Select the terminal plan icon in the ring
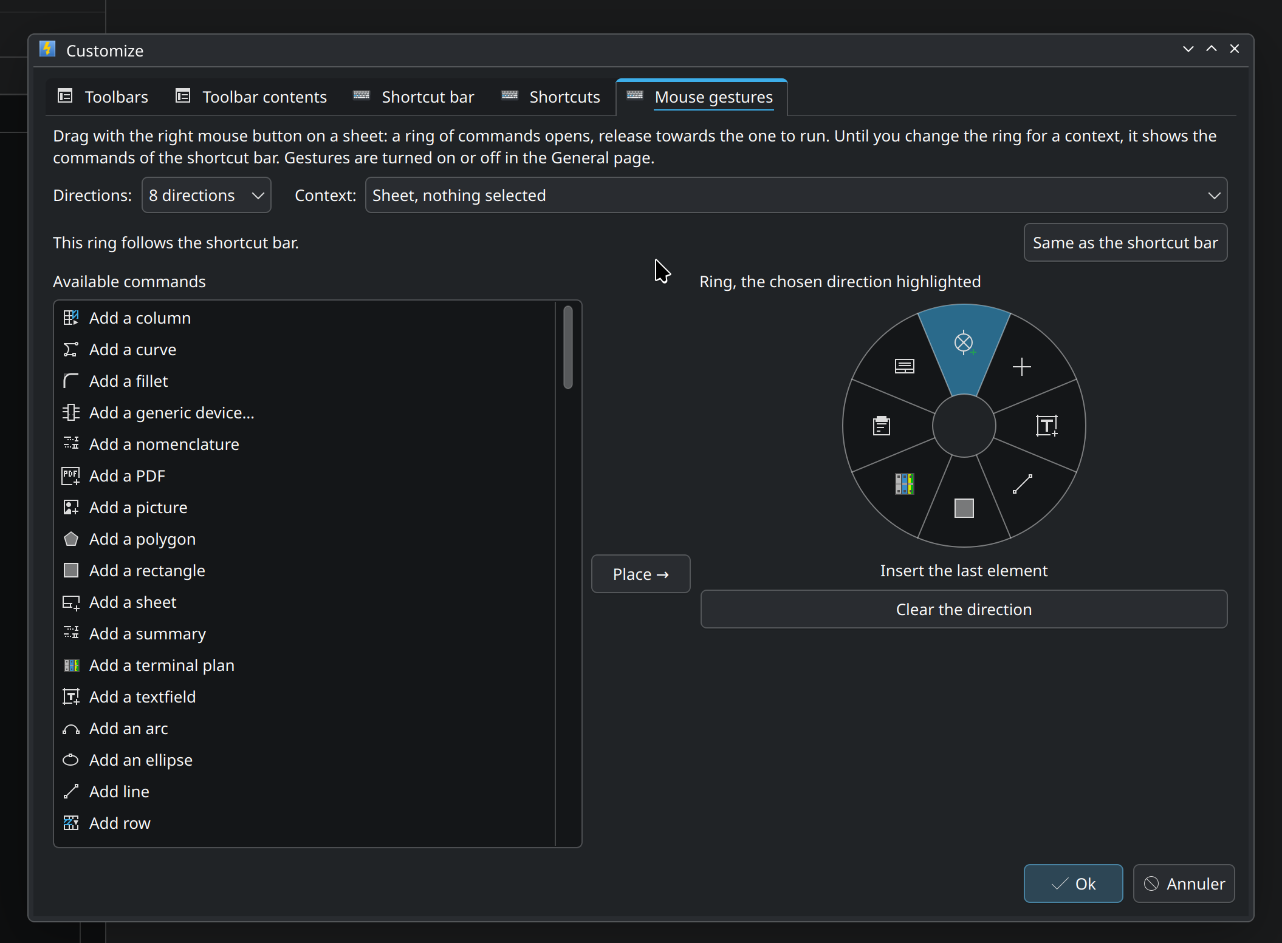Viewport: 1282px width, 943px height. (x=905, y=484)
